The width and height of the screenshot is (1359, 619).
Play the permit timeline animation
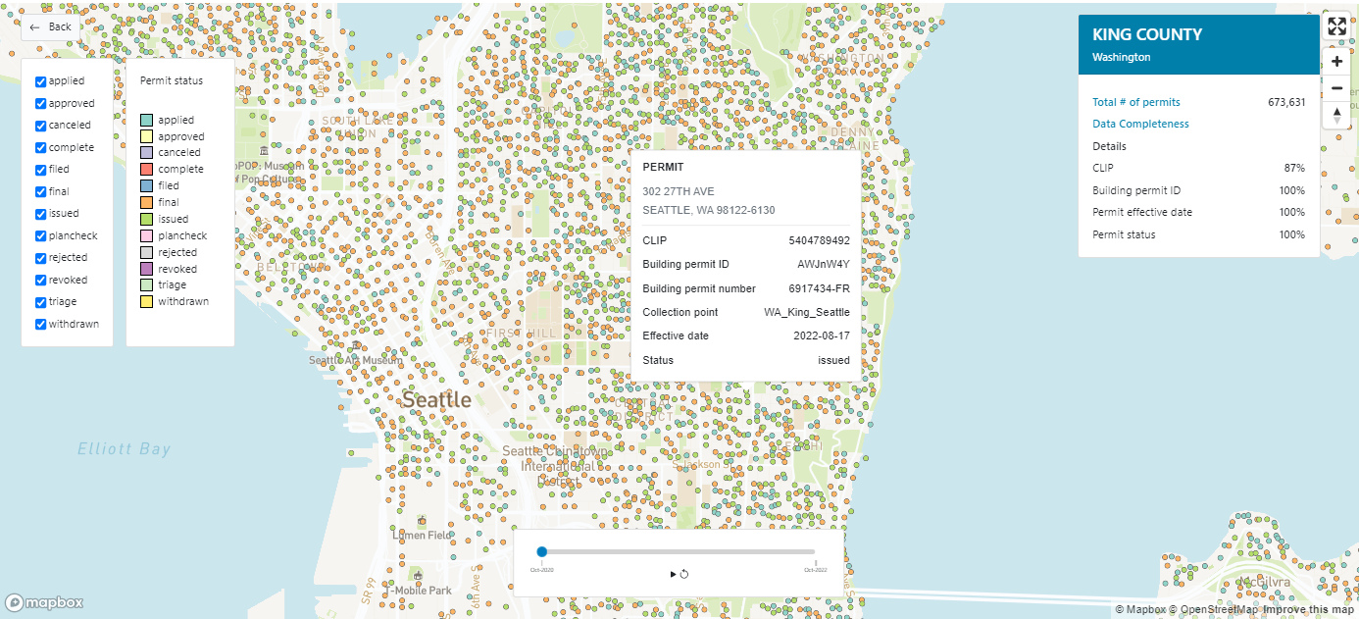tap(672, 574)
